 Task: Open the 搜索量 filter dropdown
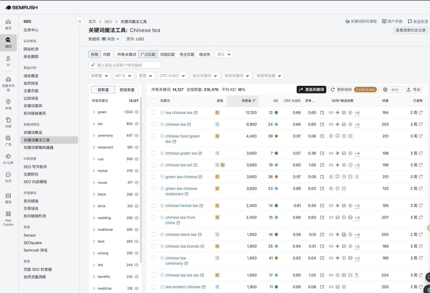(x=99, y=76)
